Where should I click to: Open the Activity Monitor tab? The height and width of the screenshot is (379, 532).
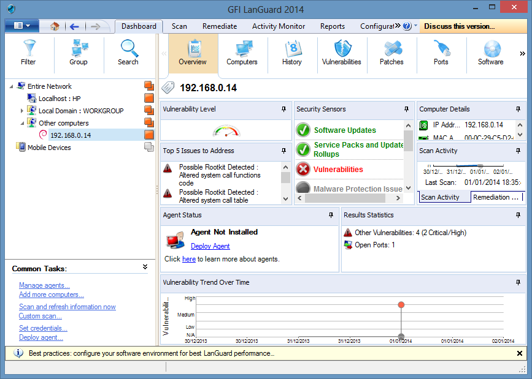(x=279, y=26)
